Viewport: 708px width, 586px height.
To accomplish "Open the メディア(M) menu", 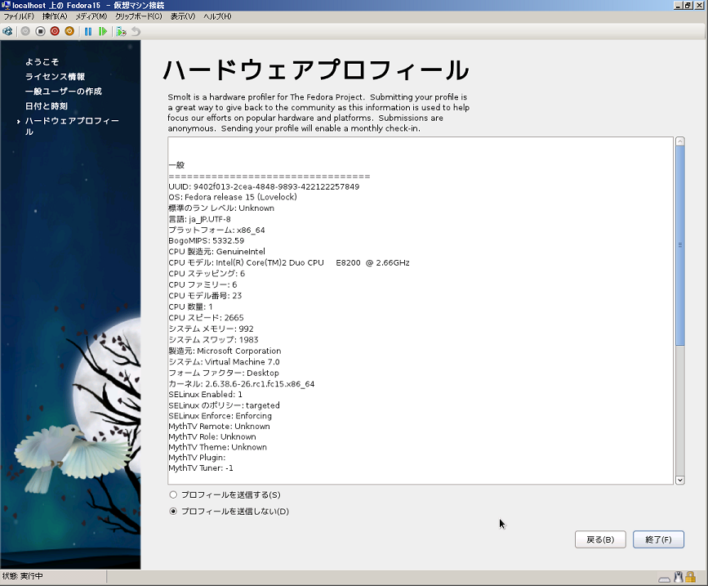I will (91, 16).
